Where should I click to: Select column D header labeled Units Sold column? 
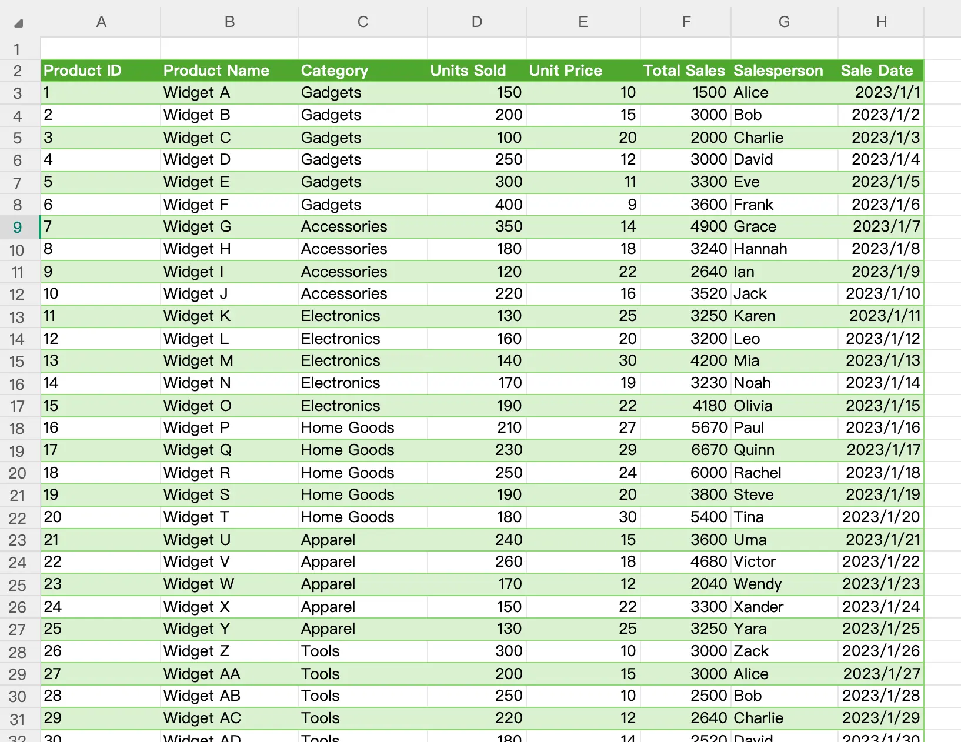click(x=475, y=22)
